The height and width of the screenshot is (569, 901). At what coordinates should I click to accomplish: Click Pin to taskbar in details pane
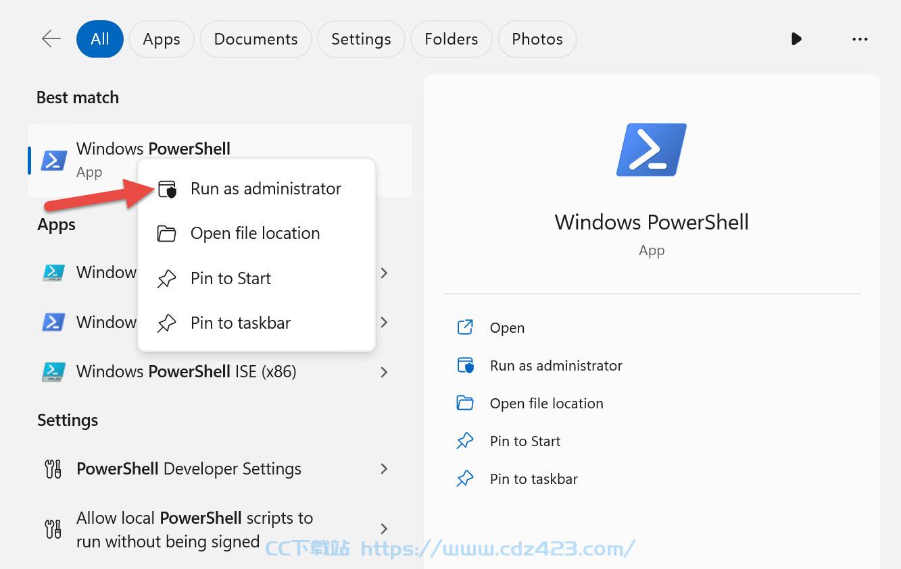[533, 479]
